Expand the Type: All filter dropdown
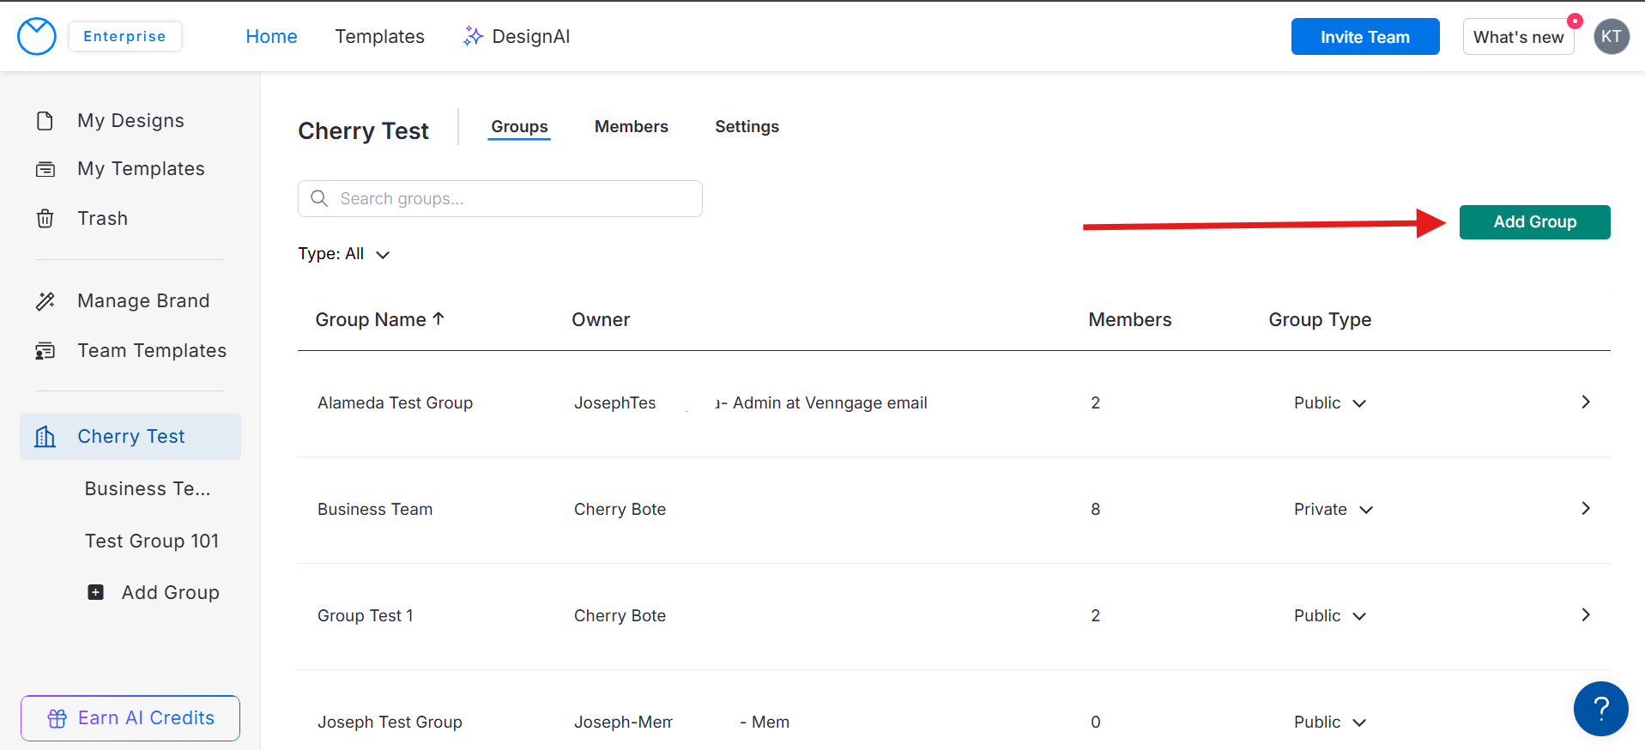 pos(344,254)
